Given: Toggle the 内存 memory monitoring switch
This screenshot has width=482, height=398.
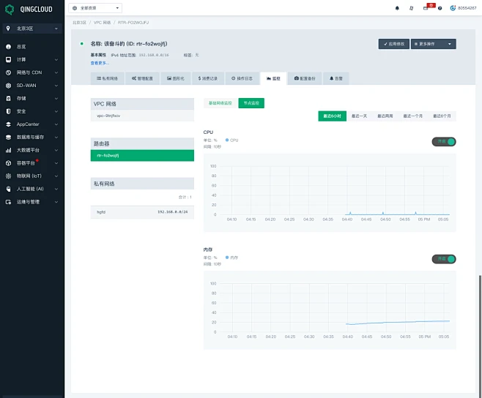Looking at the screenshot, I should pyautogui.click(x=443, y=259).
